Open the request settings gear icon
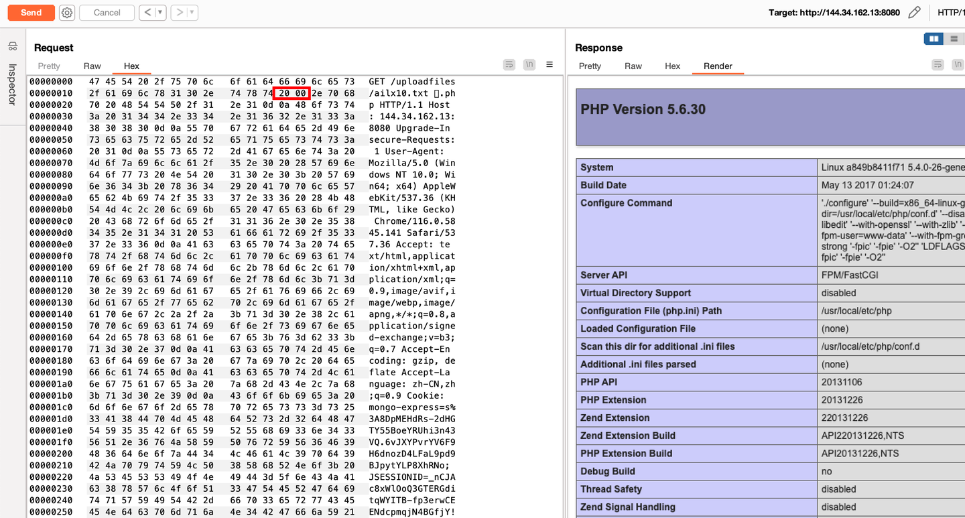965x518 pixels. [x=66, y=12]
